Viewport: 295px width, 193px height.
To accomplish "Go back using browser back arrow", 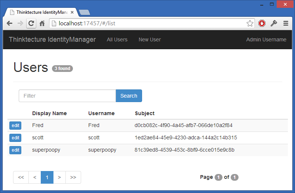I will 9,23.
